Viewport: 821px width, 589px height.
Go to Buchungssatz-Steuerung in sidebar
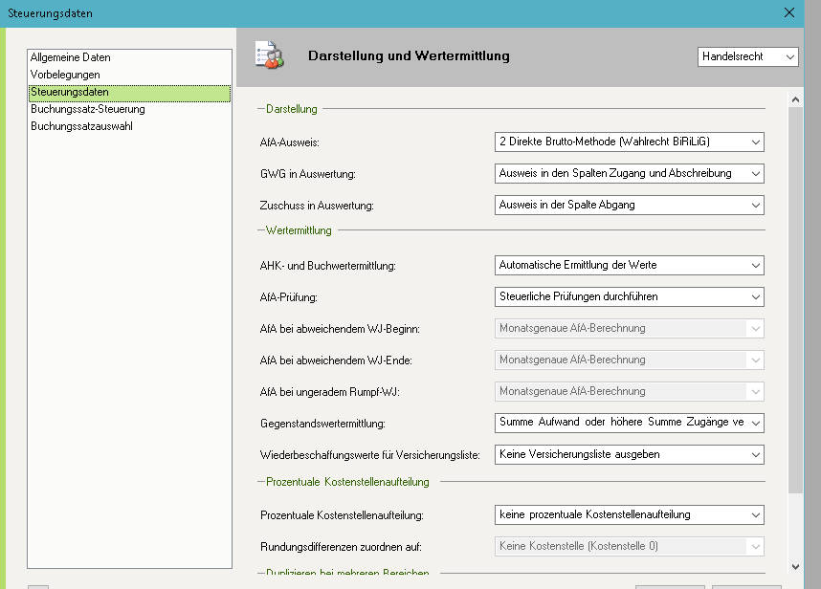pos(88,109)
